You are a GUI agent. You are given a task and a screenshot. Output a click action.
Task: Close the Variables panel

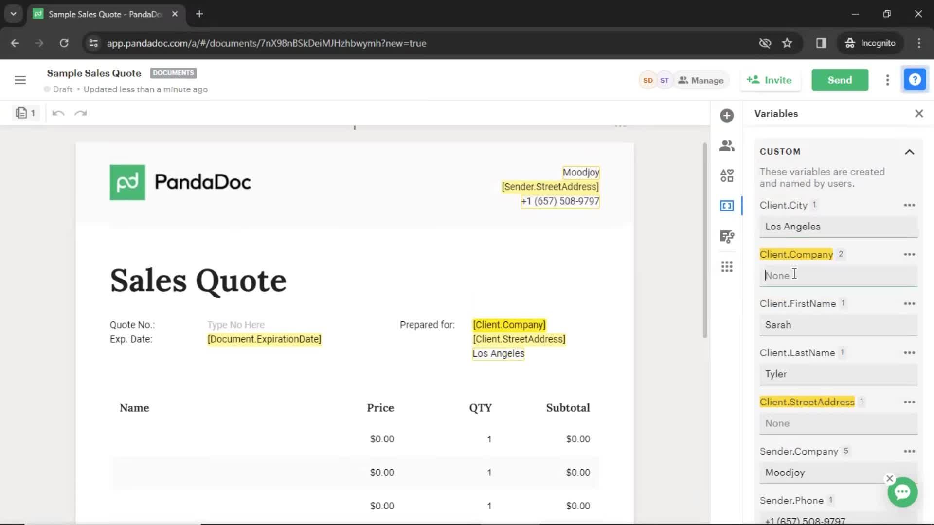pyautogui.click(x=918, y=113)
